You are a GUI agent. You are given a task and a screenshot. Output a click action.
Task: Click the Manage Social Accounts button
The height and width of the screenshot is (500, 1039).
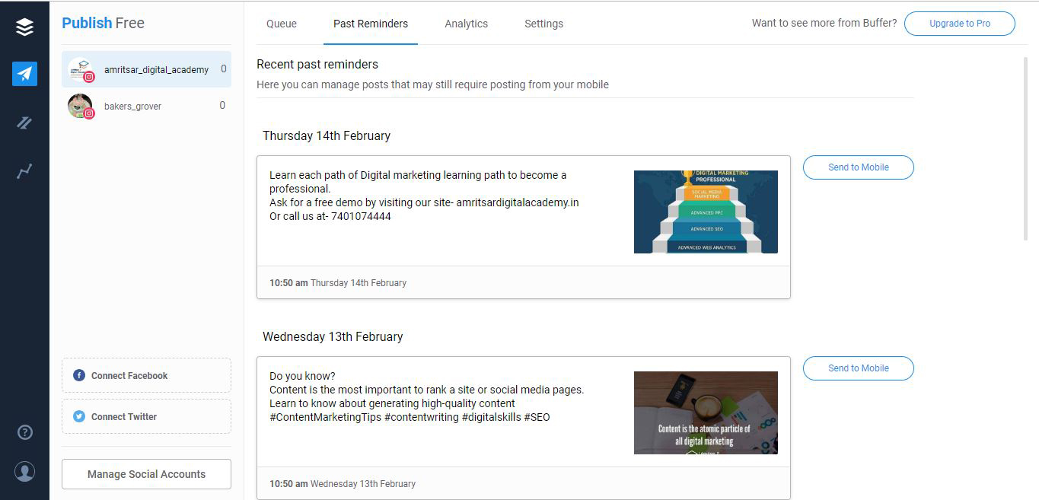point(146,474)
